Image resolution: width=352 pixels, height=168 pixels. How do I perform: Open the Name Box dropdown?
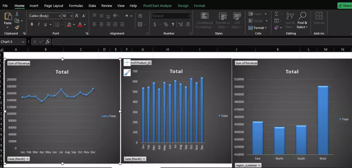pos(23,42)
